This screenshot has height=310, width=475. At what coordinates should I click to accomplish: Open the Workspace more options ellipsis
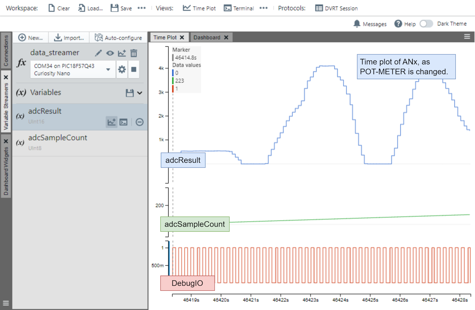point(142,8)
